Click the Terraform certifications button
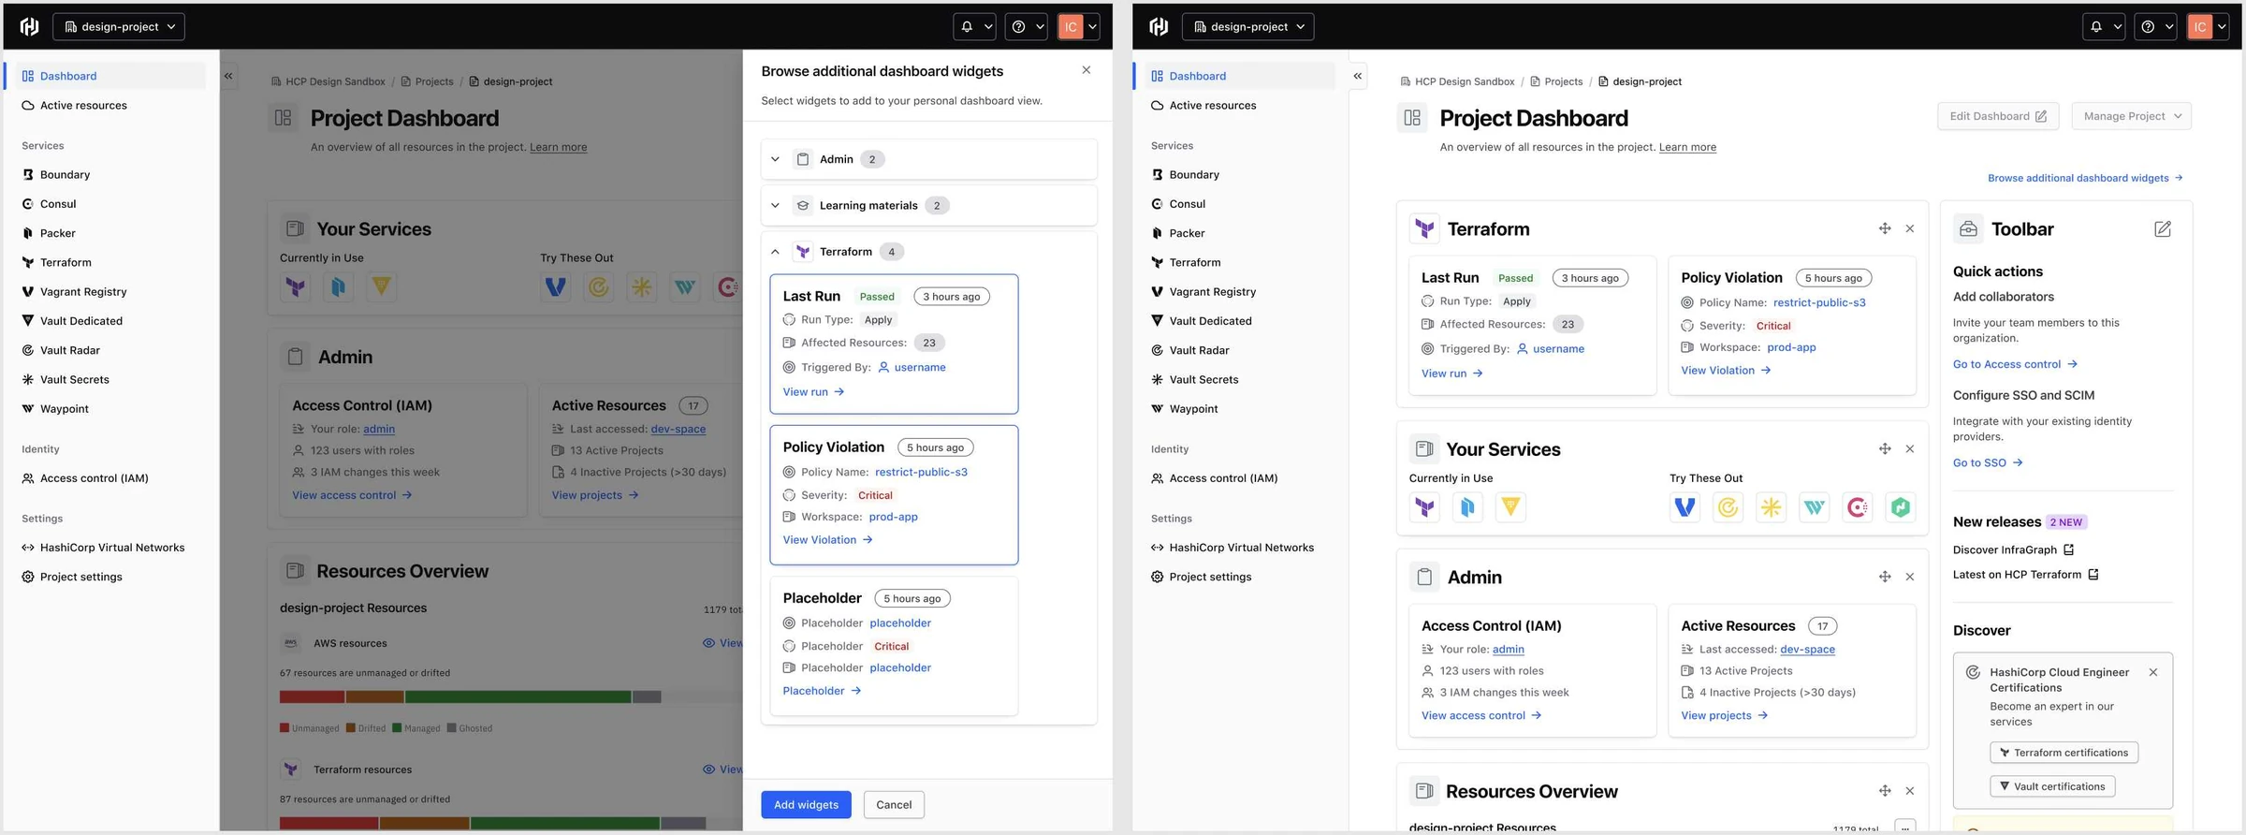This screenshot has width=2246, height=835. 2064,753
